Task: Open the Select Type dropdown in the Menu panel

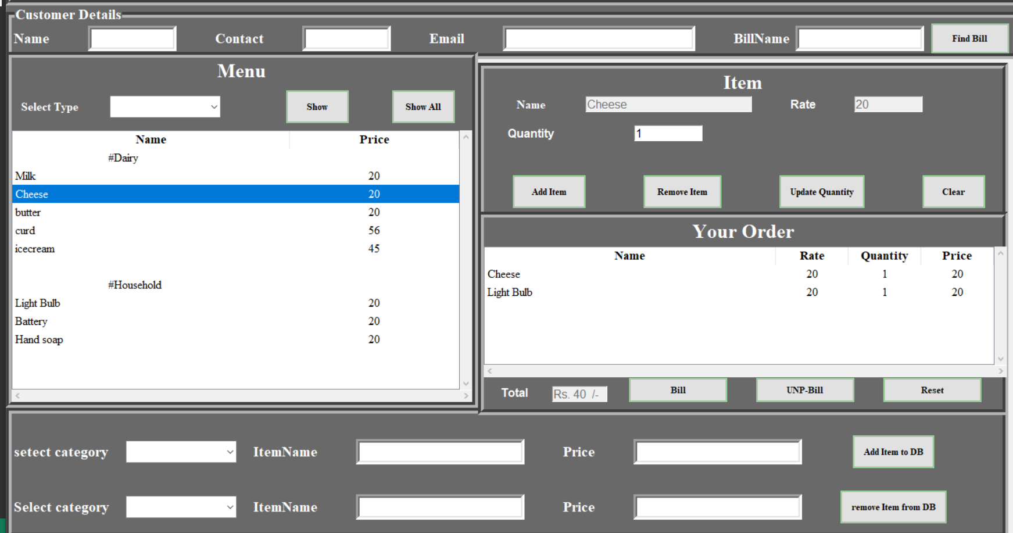Action: (x=164, y=106)
